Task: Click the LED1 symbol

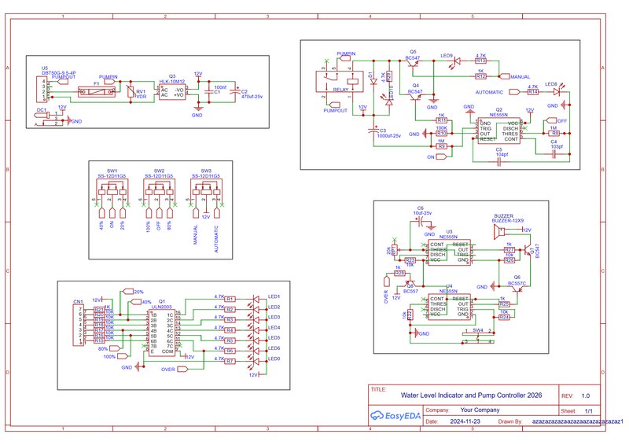Action: click(x=256, y=300)
